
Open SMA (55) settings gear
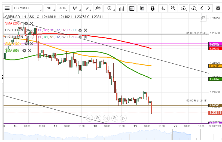coord(24,51)
